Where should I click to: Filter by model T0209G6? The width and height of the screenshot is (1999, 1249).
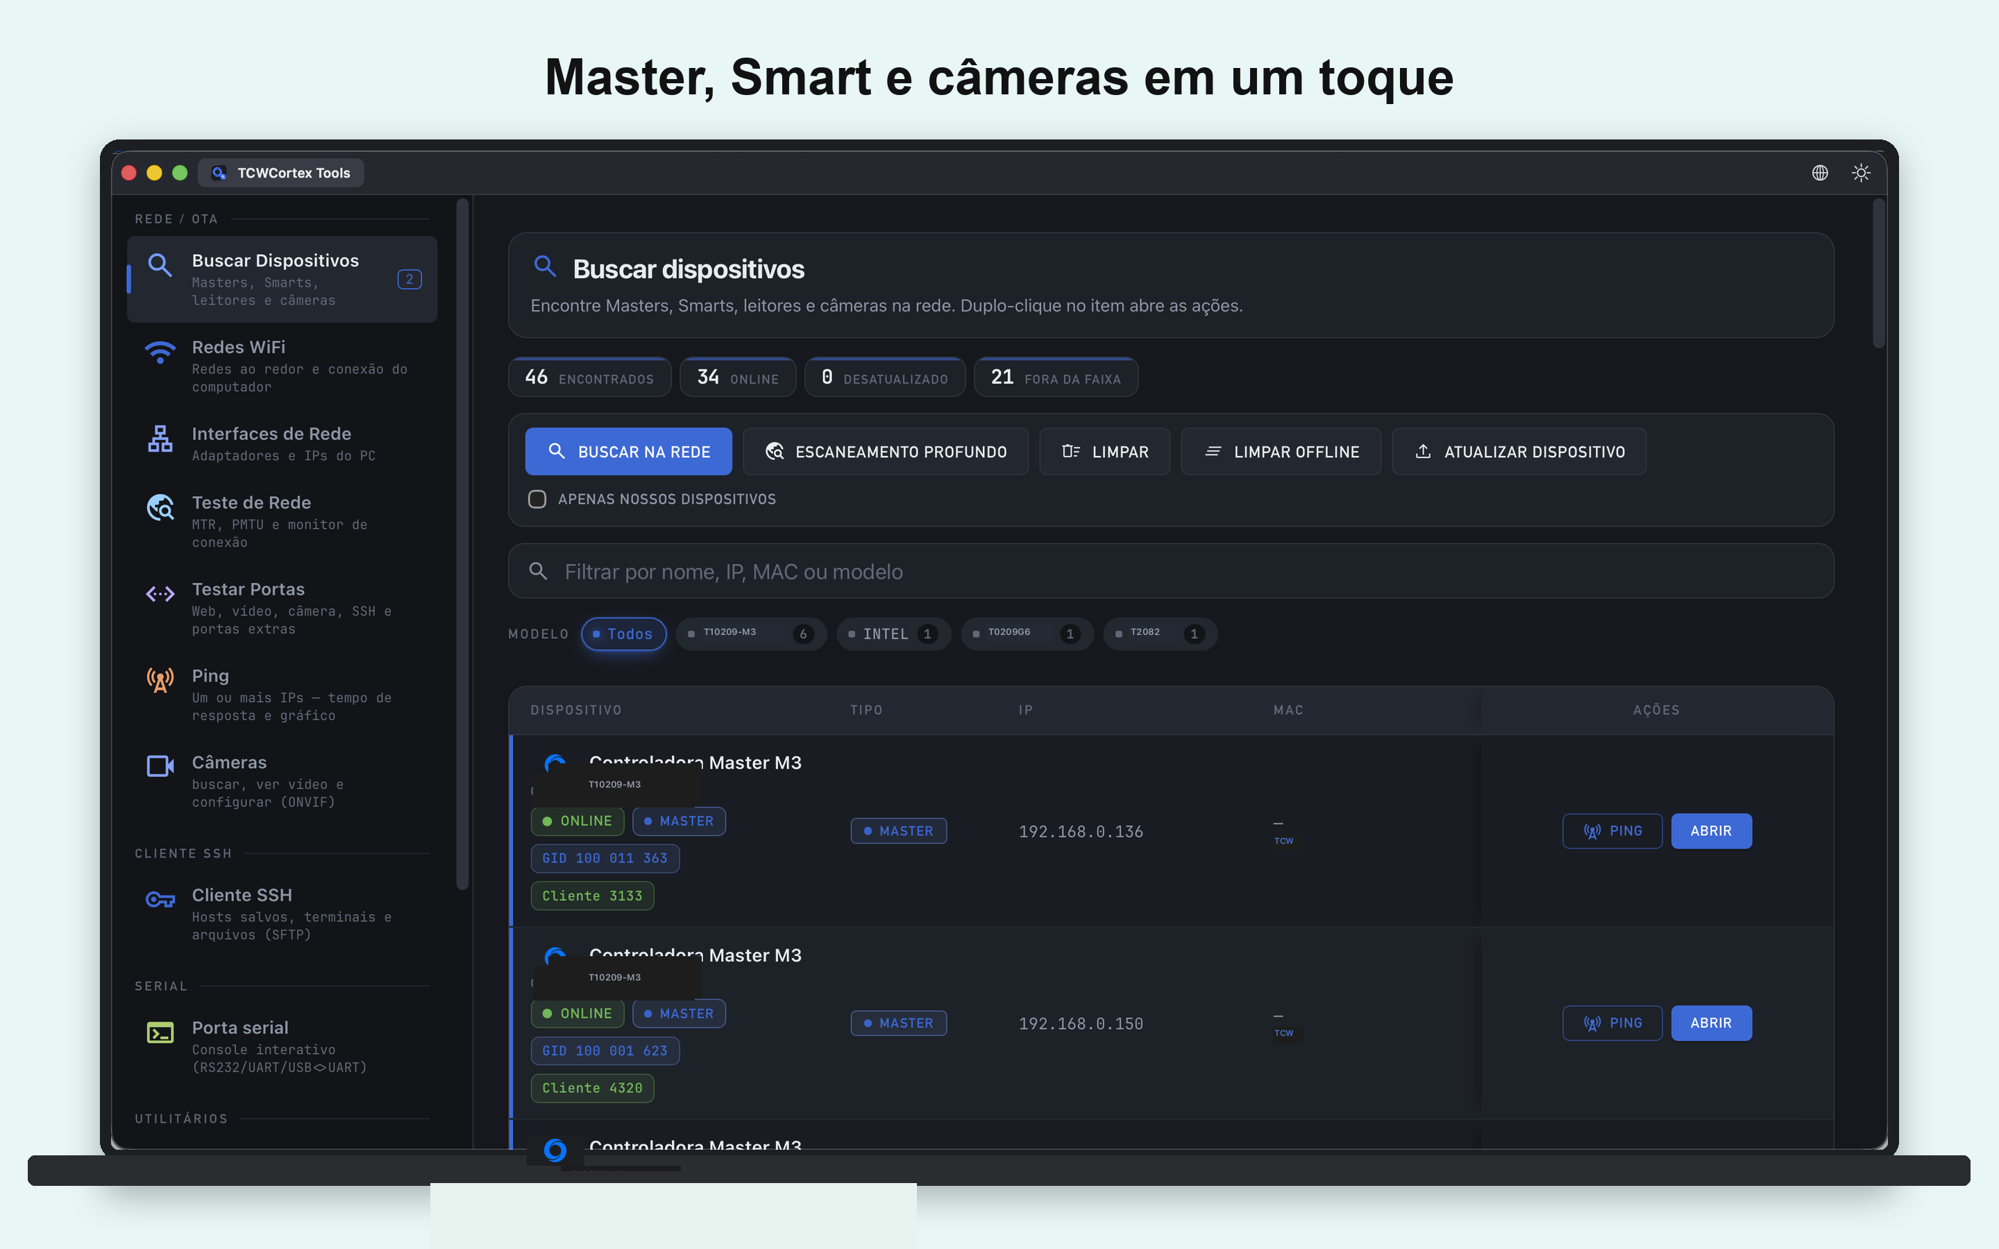(1027, 634)
